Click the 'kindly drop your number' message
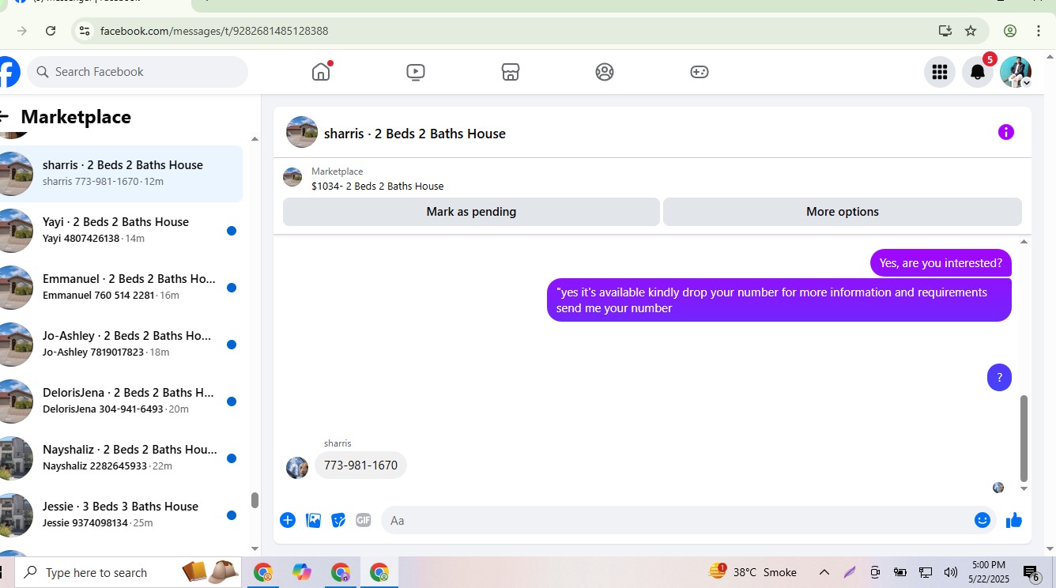 coord(779,300)
